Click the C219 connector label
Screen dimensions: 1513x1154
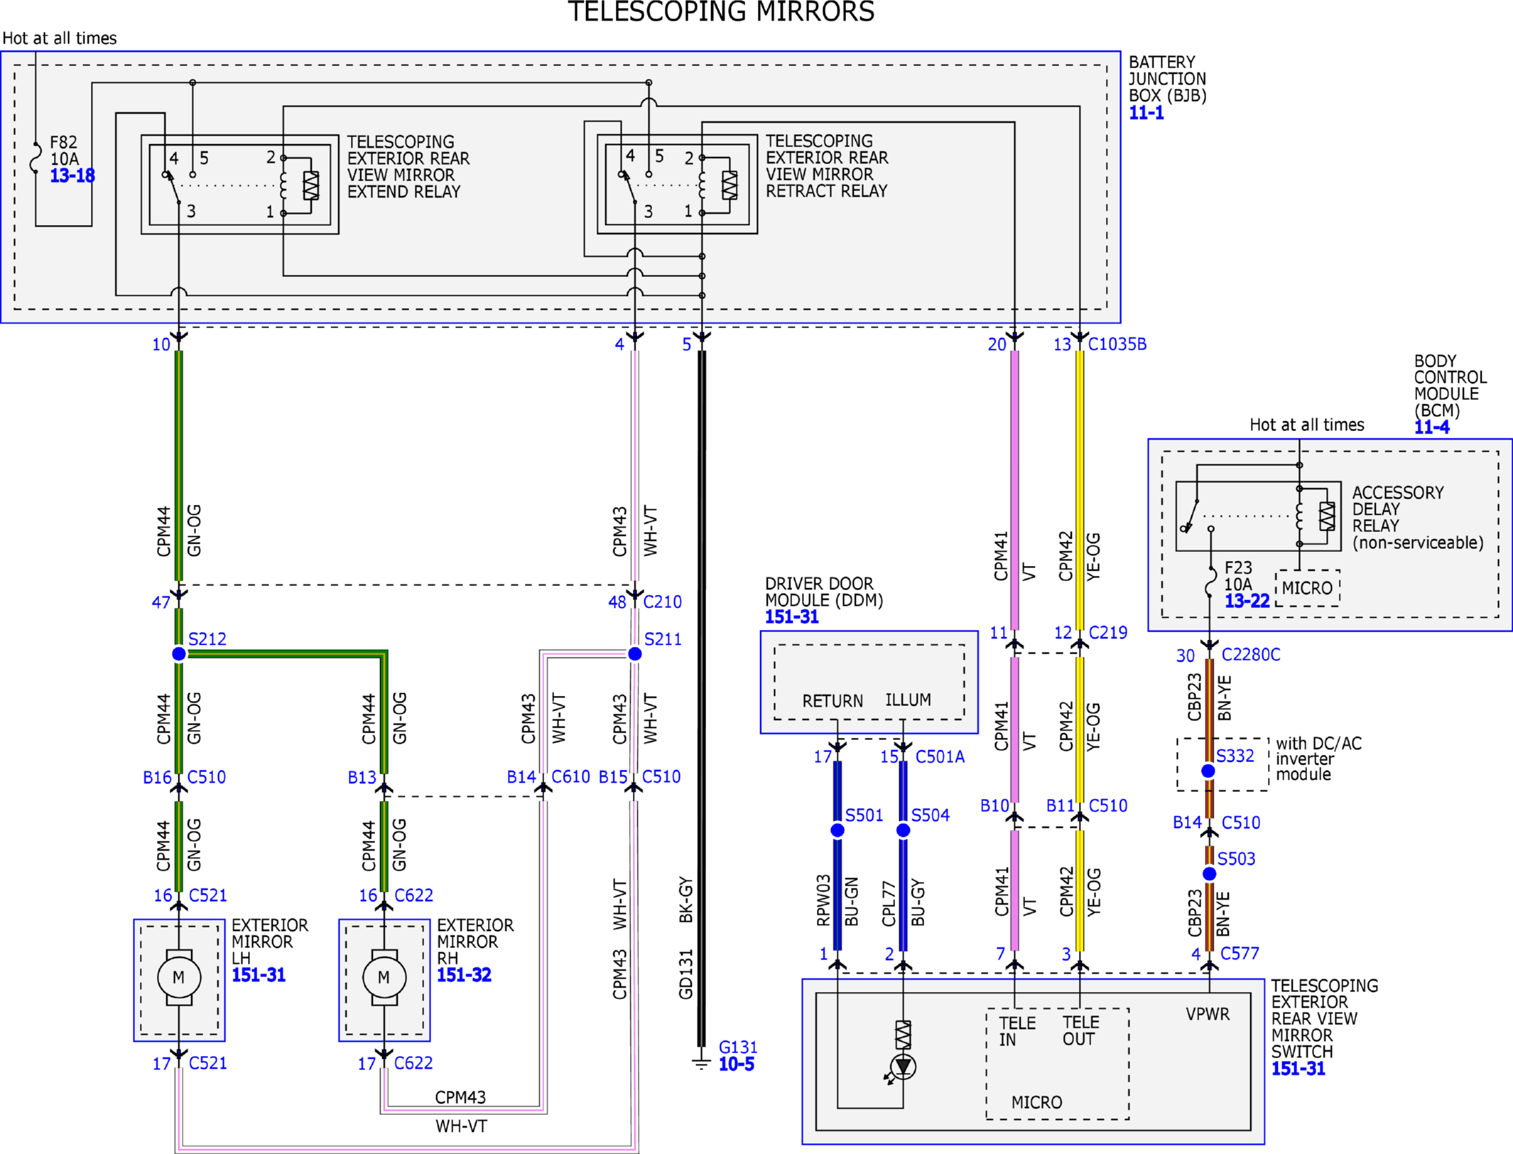[x=1108, y=632]
